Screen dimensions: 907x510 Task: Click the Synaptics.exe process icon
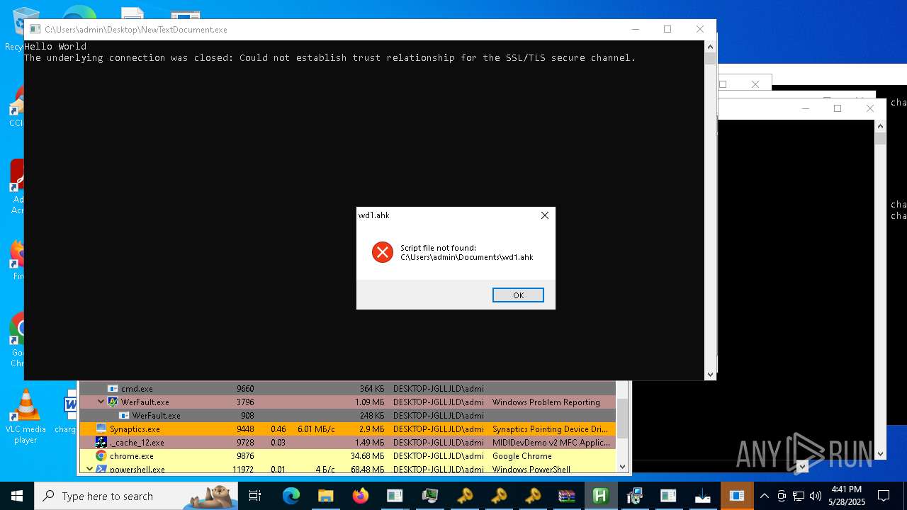101,429
